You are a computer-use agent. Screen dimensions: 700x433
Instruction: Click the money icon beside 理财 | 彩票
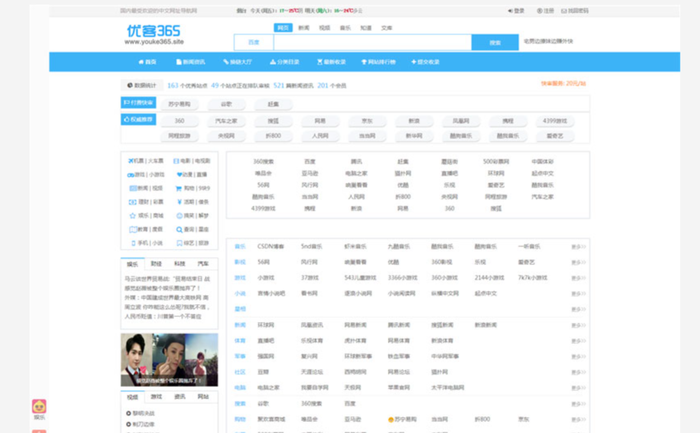pos(132,202)
